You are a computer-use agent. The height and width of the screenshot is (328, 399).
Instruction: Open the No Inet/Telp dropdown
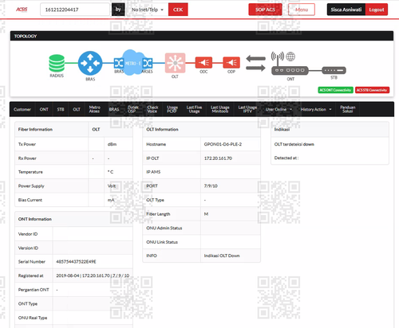148,10
